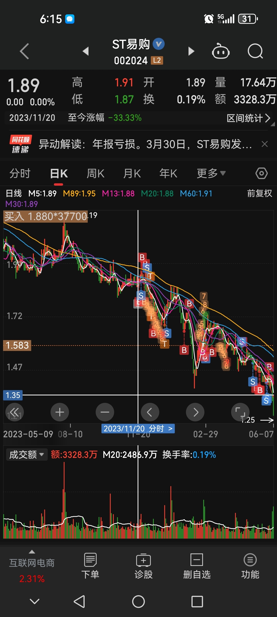Tap 删自选 to remove from watchlist

point(197,566)
